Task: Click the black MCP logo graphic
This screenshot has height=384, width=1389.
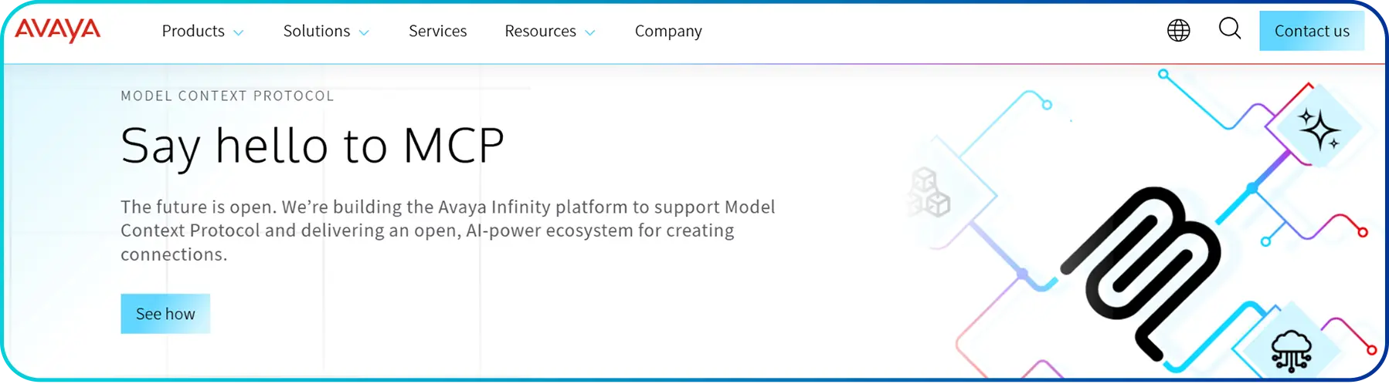Action: [x=1139, y=270]
